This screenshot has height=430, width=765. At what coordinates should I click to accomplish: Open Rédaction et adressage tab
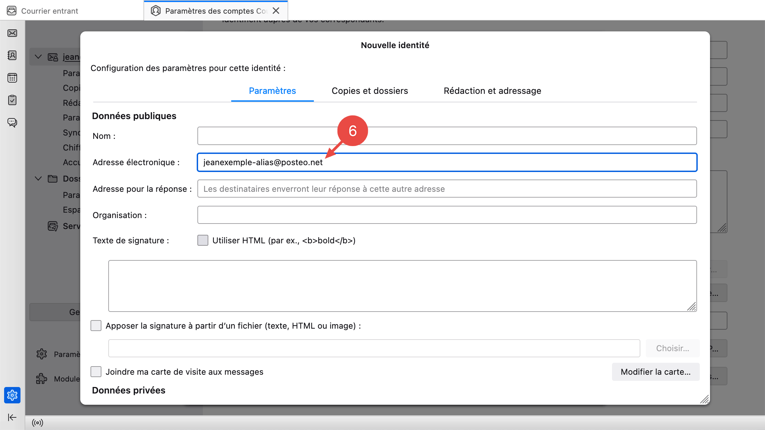tap(492, 91)
